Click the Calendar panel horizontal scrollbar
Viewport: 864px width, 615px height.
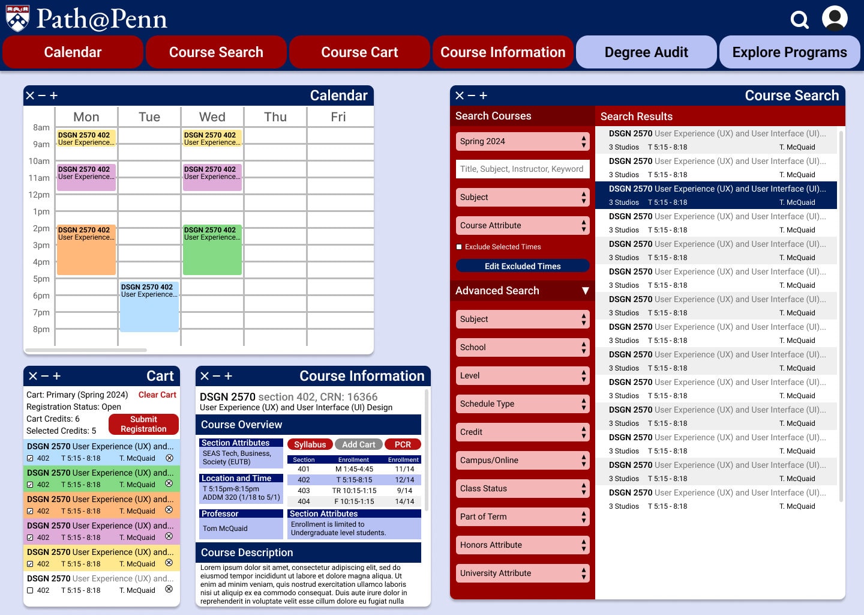[86, 350]
